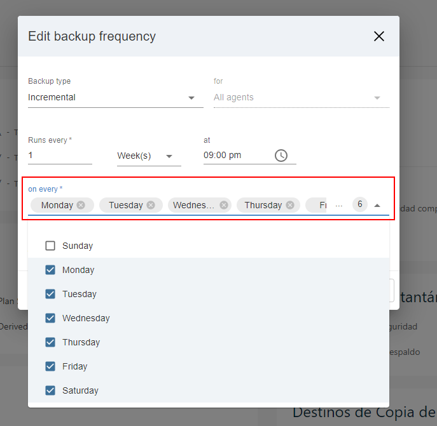Collapse the on every days list arrow
Image resolution: width=437 pixels, height=426 pixels.
tap(377, 205)
